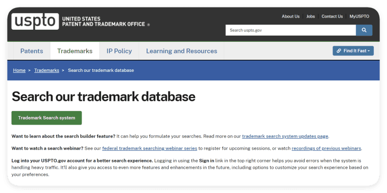Select the Patents tab

pyautogui.click(x=32, y=51)
